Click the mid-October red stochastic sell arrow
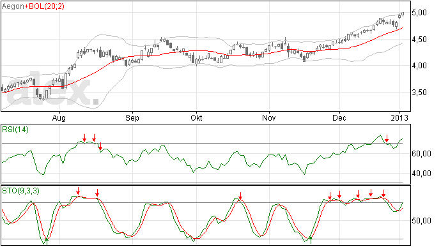The height and width of the screenshot is (247, 441). [x=240, y=196]
